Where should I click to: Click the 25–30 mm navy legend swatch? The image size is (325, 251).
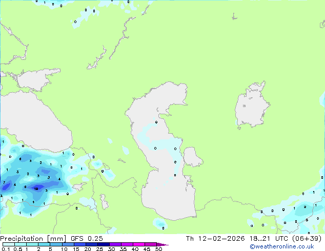pos(103,244)
